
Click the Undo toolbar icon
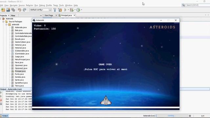tap(20, 10)
